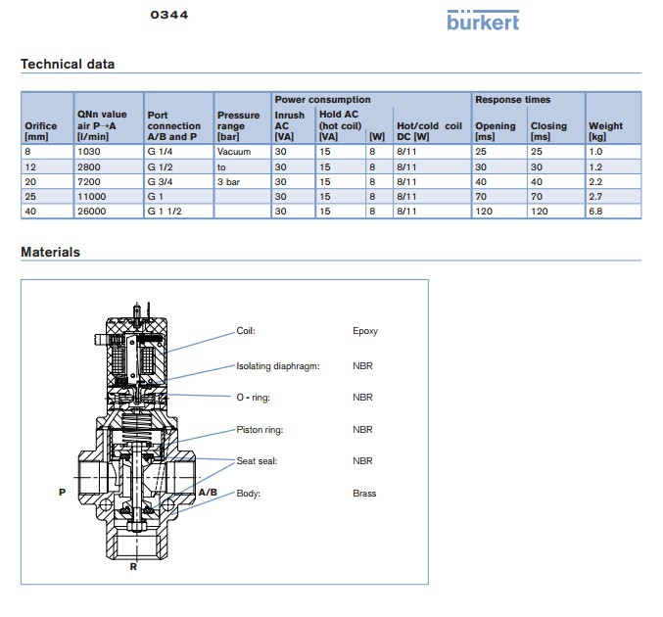Image resolution: width=663 pixels, height=617 pixels.
Task: Click the valve cross-section drawing
Action: point(136,433)
